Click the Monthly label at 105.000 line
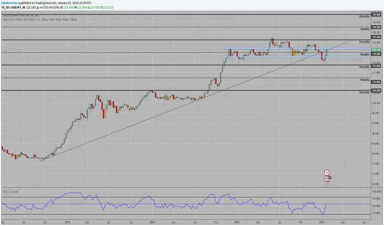The image size is (384, 226). coord(364,92)
